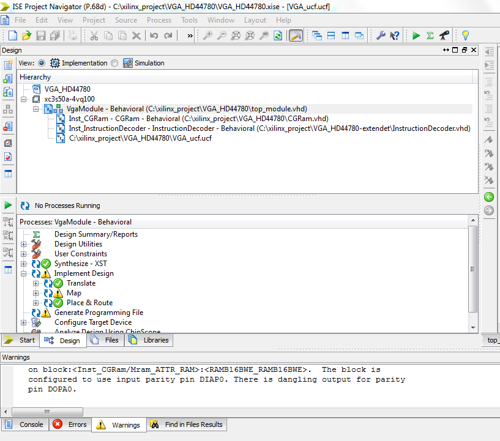Expand the Synthesize - XST process

click(x=24, y=264)
